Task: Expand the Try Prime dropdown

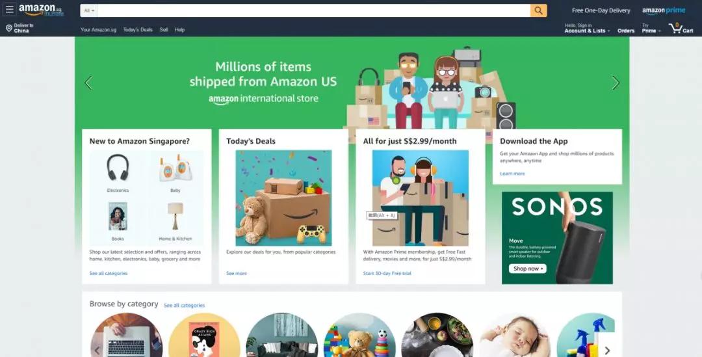Action: (651, 29)
